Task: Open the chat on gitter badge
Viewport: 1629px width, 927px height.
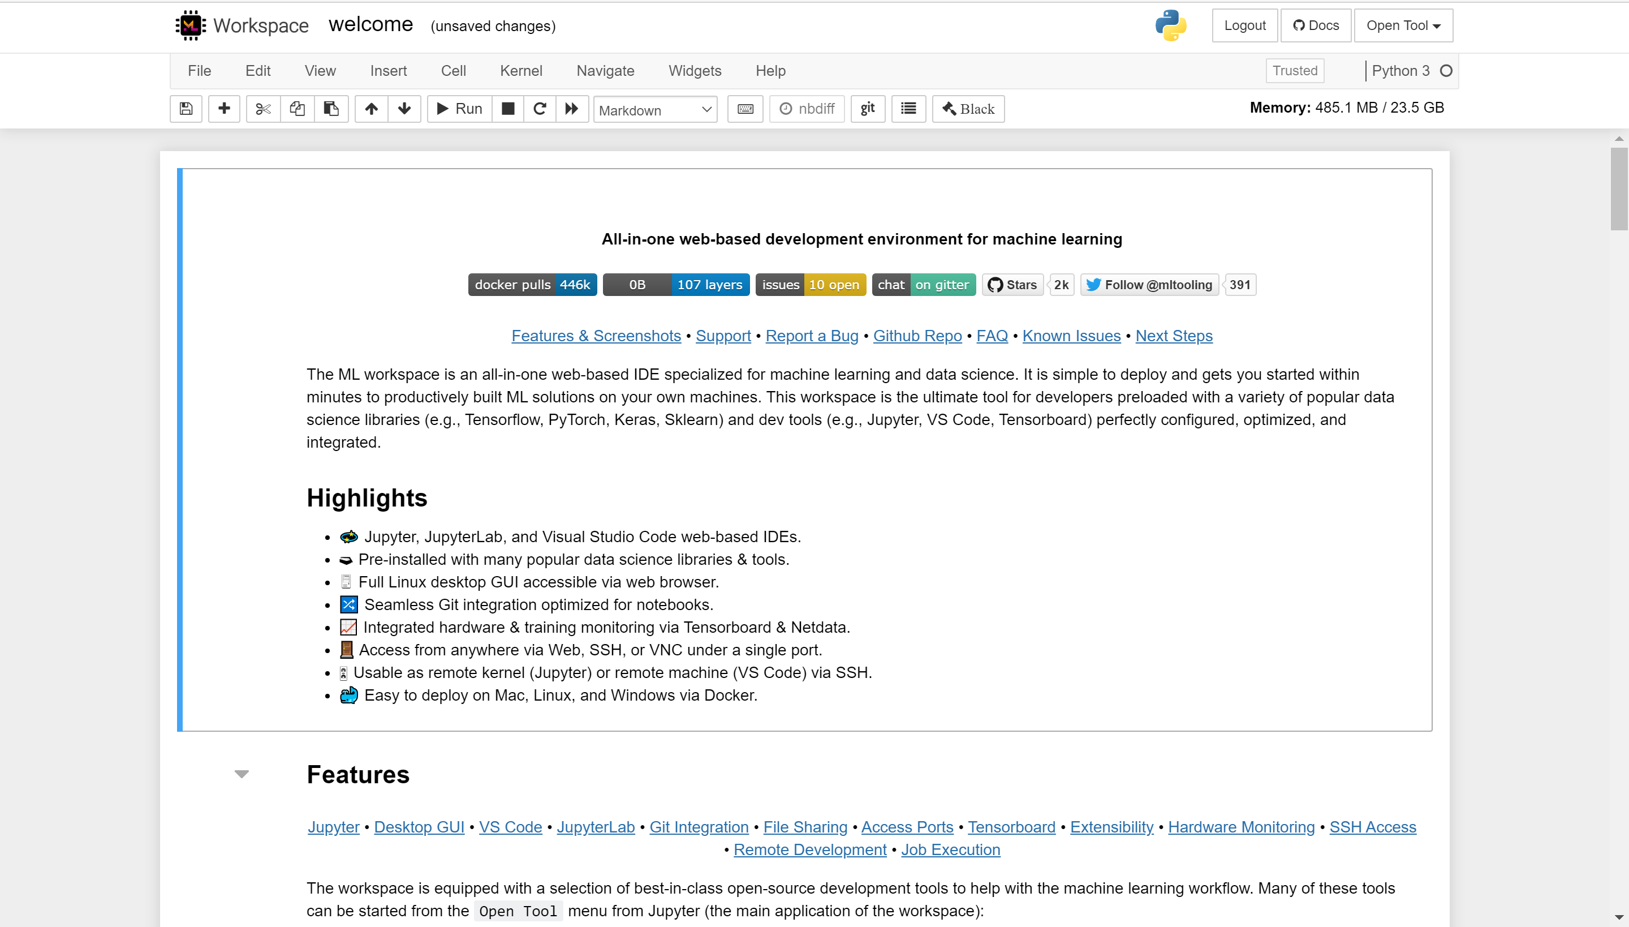Action: (923, 285)
